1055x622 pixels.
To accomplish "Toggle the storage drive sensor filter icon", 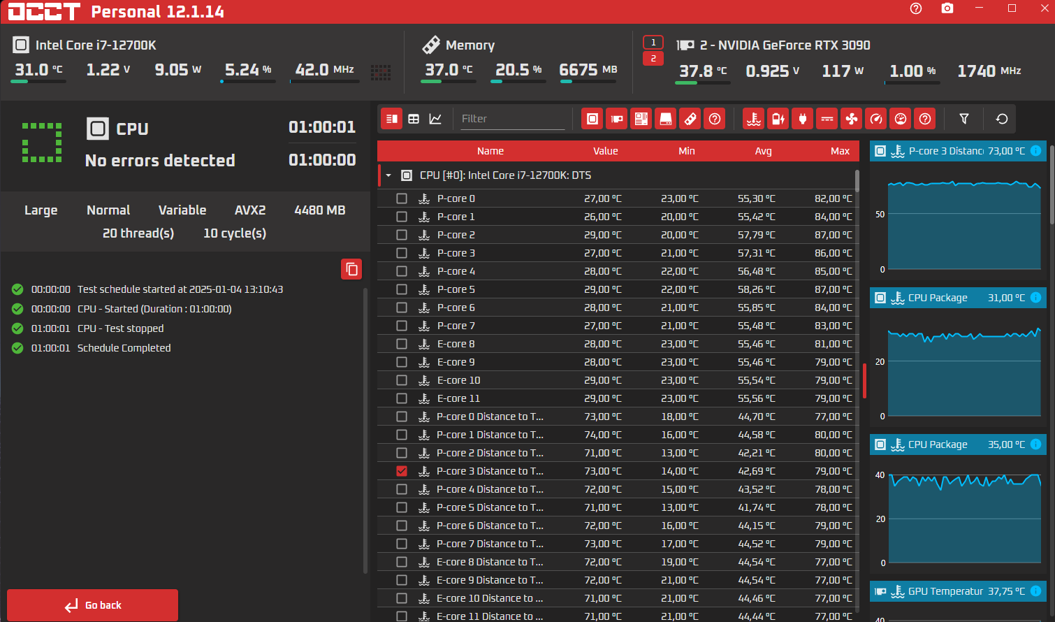I will 666,119.
